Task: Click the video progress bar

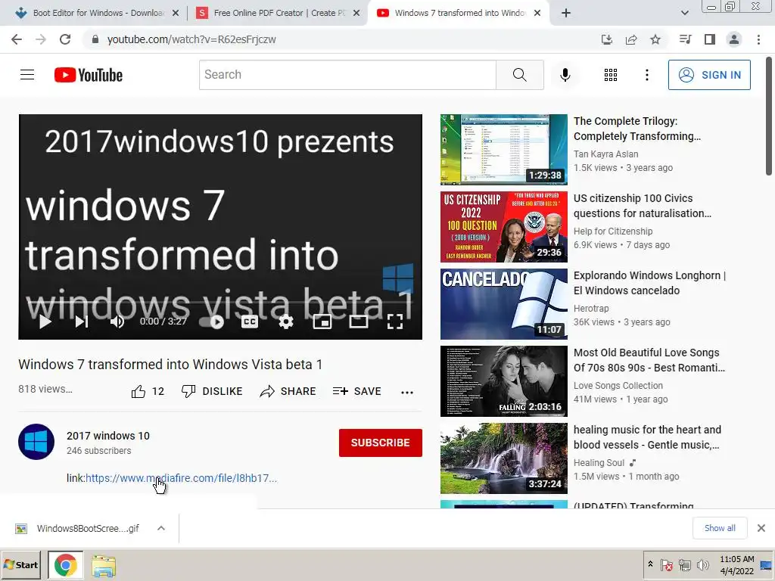Action: pyautogui.click(x=220, y=302)
